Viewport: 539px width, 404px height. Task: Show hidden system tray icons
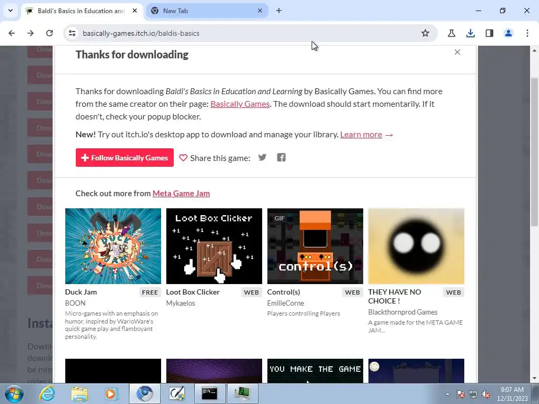click(x=447, y=394)
